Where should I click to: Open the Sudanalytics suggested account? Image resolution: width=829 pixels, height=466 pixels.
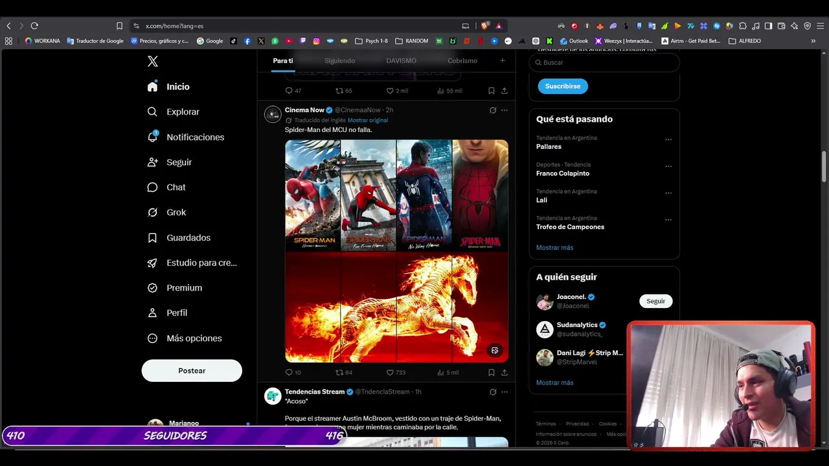(x=581, y=329)
